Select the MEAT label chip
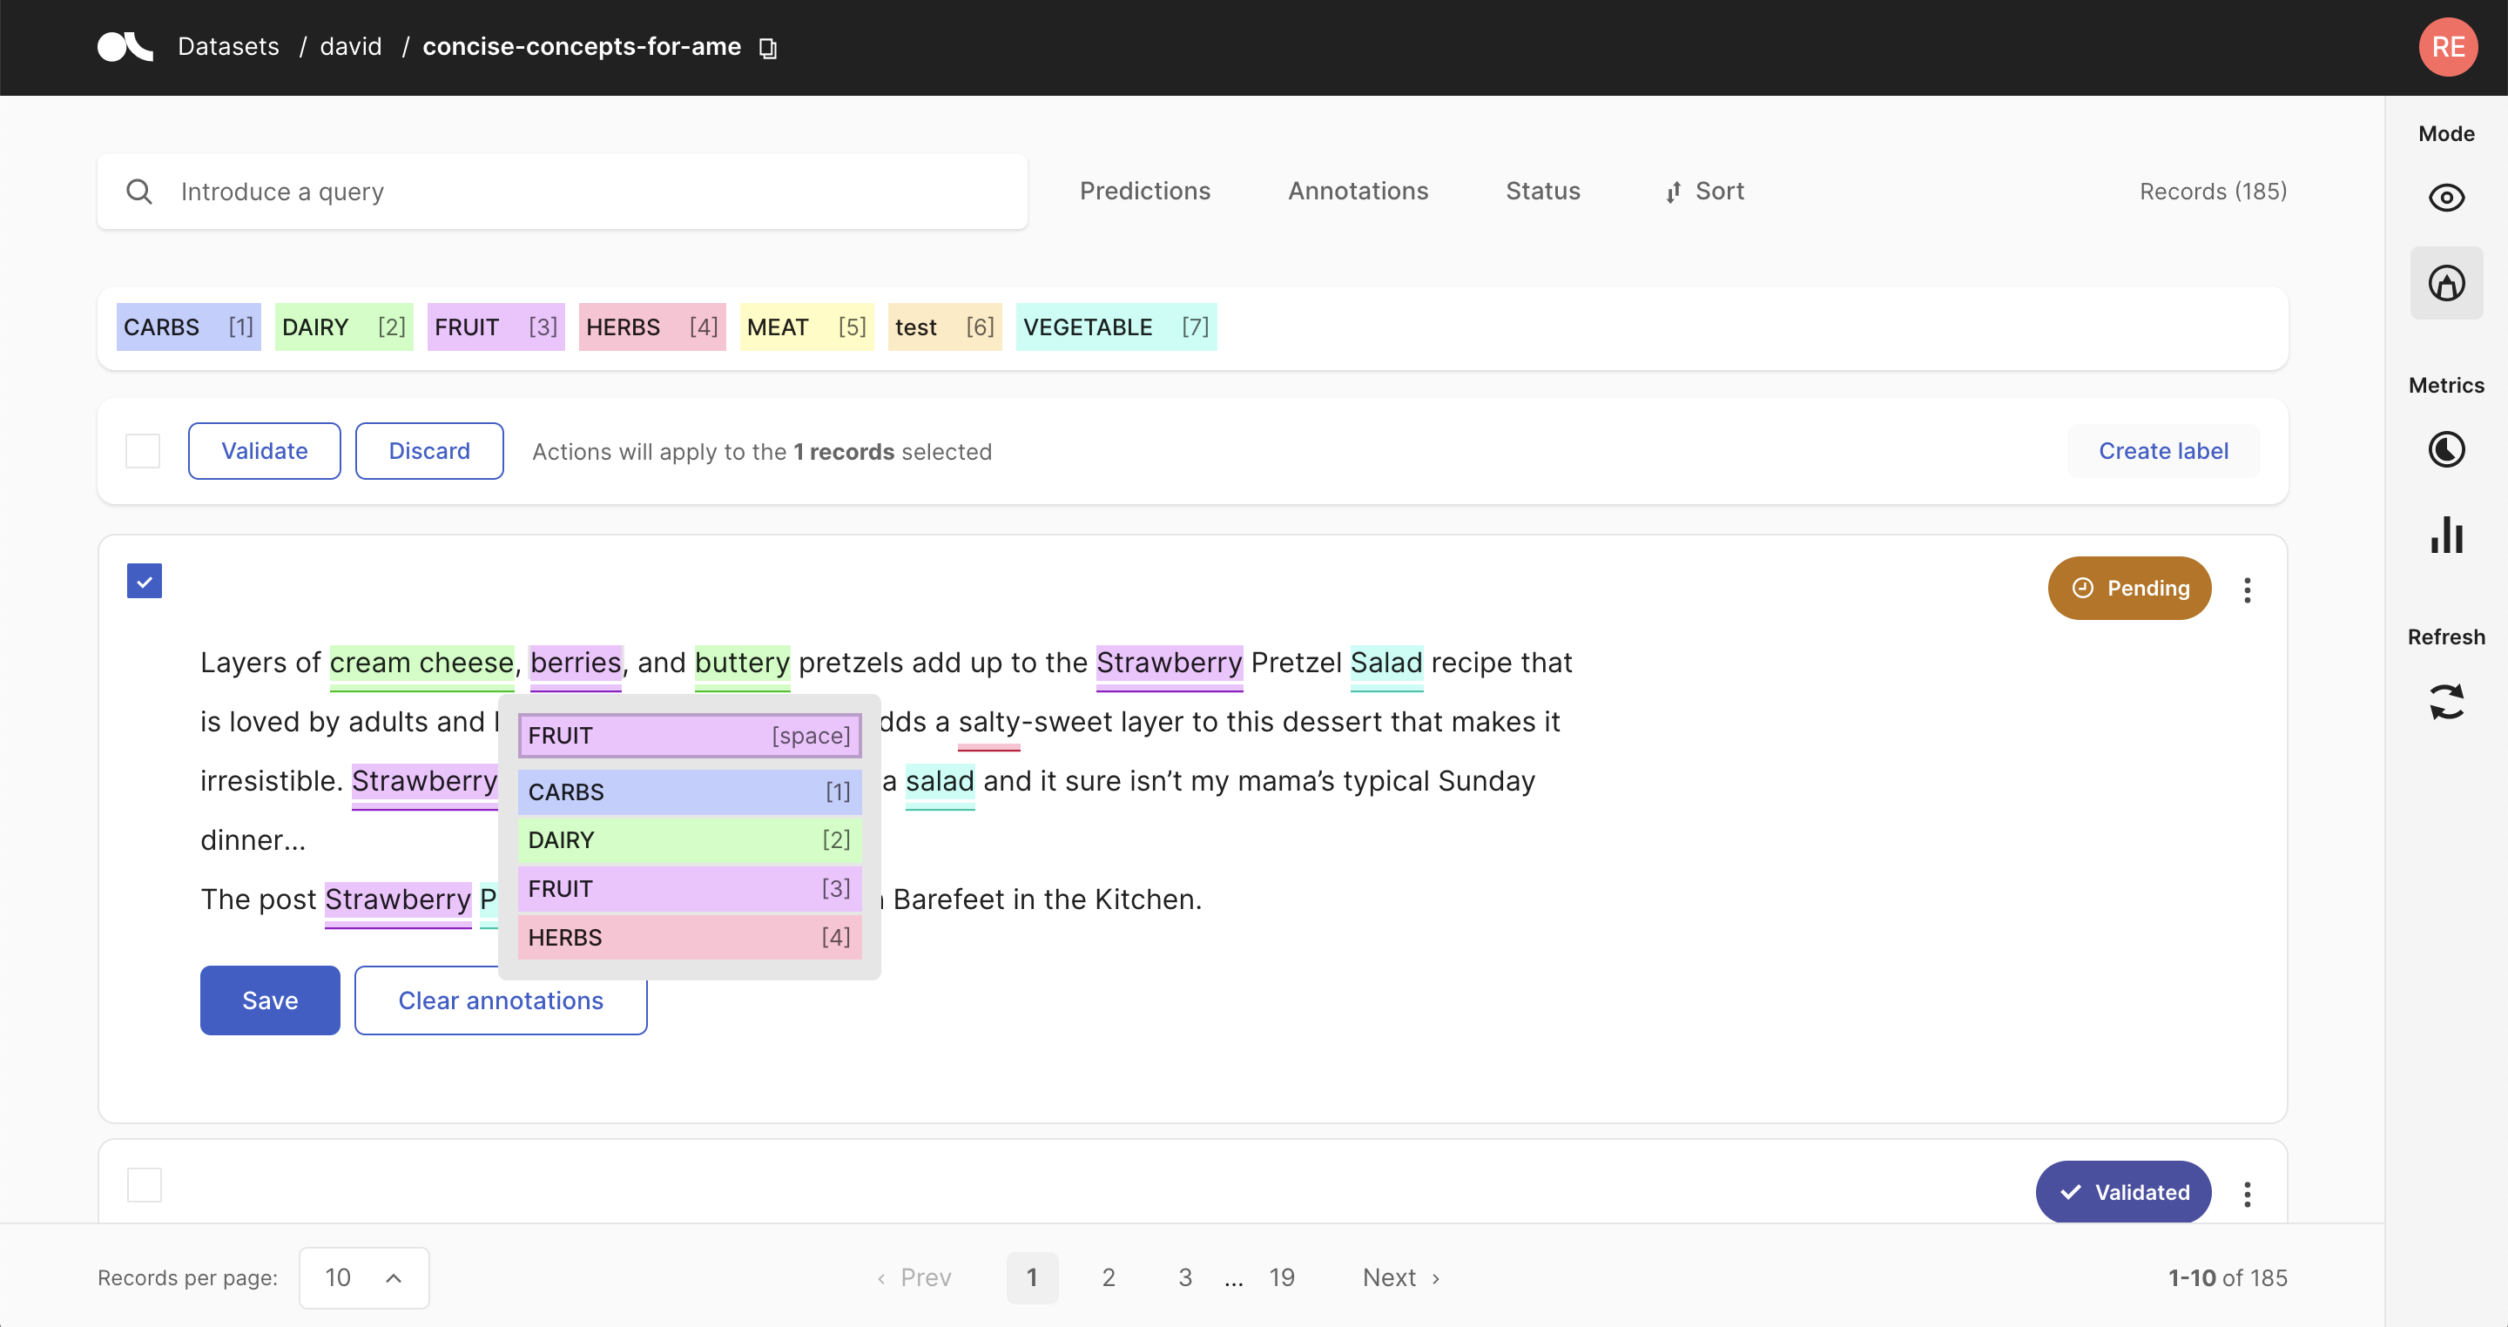Image resolution: width=2508 pixels, height=1327 pixels. tap(806, 327)
